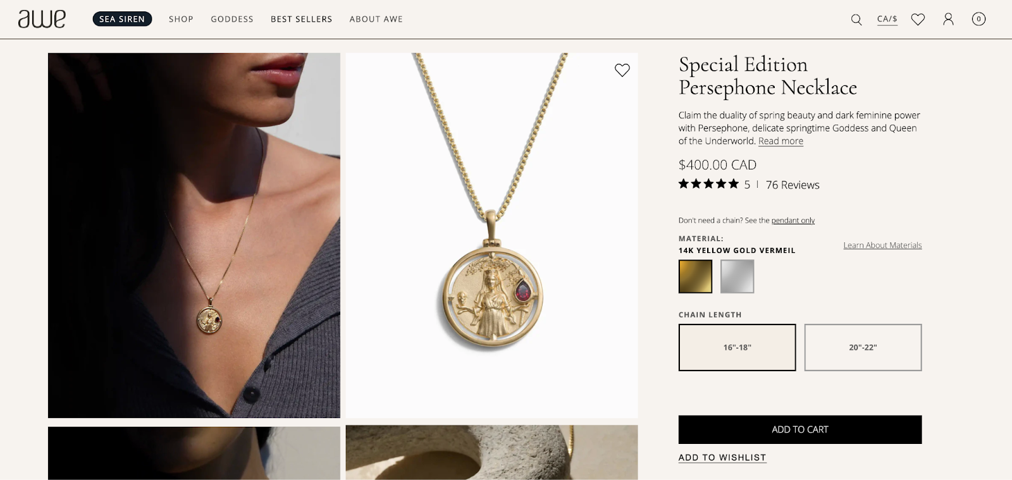1012x480 pixels.
Task: Select the 20"-22" chain length
Action: pyautogui.click(x=863, y=347)
